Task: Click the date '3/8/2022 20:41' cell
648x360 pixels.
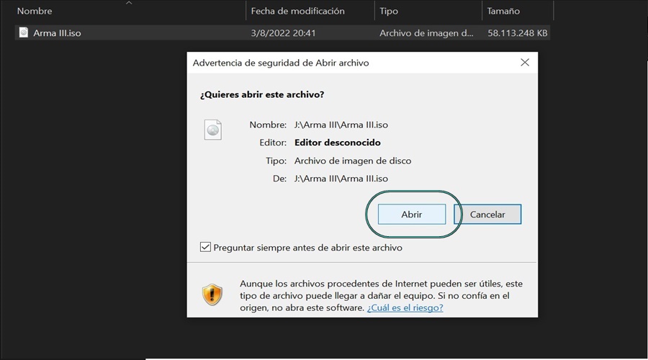Action: tap(283, 33)
